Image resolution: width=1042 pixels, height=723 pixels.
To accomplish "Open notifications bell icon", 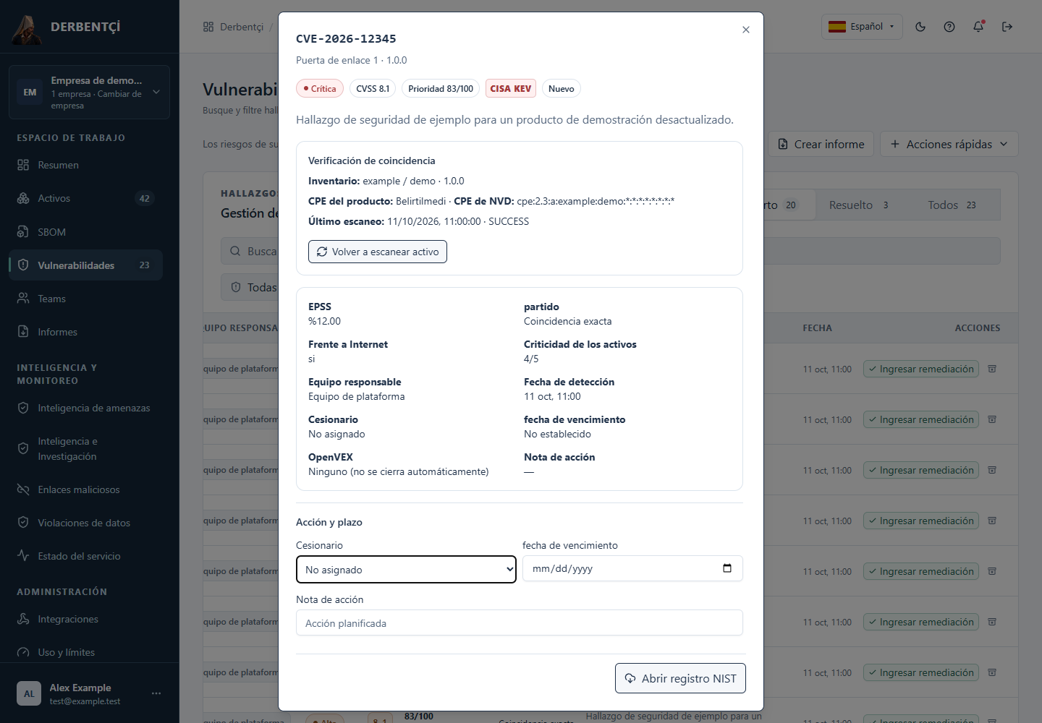I will pyautogui.click(x=978, y=27).
